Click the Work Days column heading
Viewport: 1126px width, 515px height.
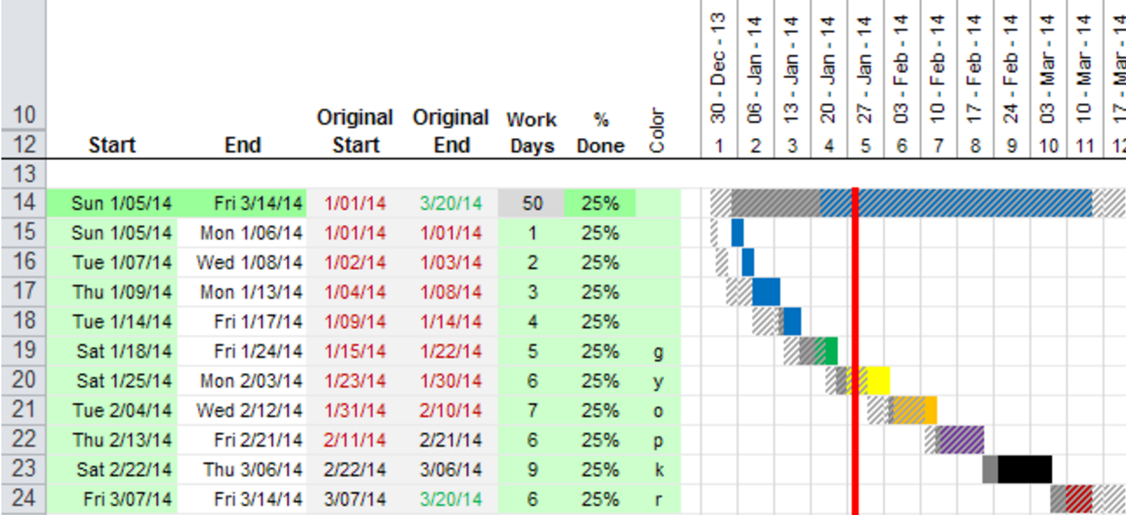532,132
